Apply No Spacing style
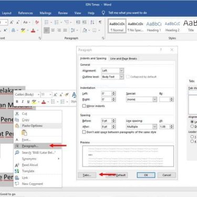 coord(136,26)
